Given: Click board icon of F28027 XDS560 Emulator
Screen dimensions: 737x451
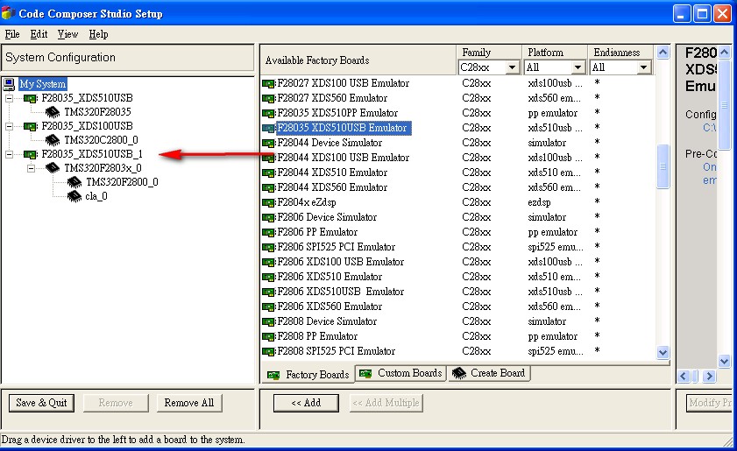Looking at the screenshot, I should [x=268, y=99].
